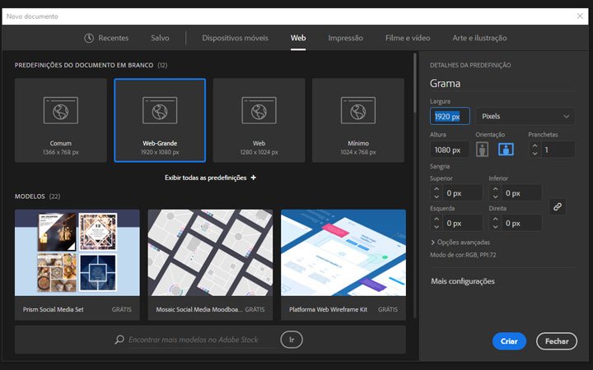Image resolution: width=593 pixels, height=370 pixels.
Task: Click the Esquerda bleed value field
Action: point(463,223)
